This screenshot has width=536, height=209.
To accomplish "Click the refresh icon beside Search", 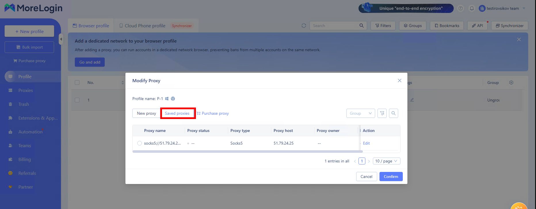I will click(304, 26).
